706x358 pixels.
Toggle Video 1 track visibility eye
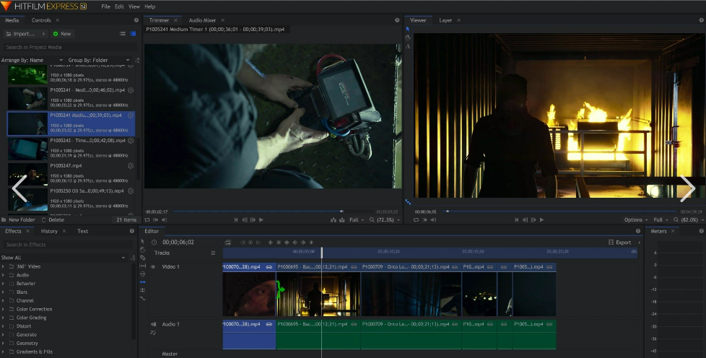(x=153, y=266)
